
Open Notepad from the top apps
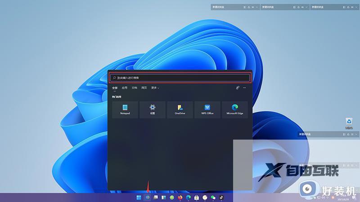125,110
